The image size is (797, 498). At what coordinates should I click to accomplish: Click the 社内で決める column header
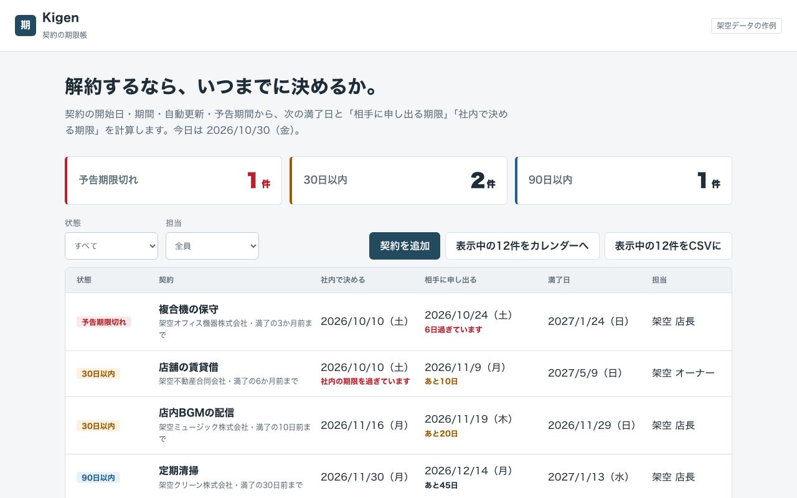(343, 280)
